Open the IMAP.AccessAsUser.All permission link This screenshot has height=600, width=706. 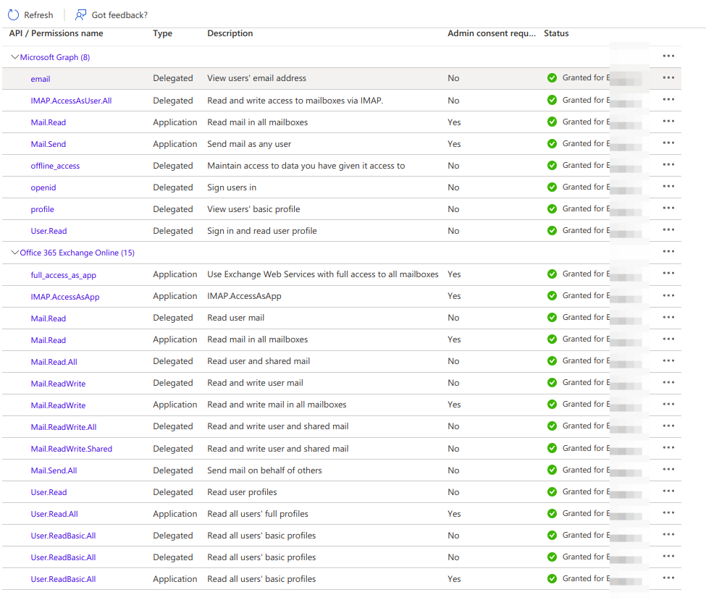point(71,101)
